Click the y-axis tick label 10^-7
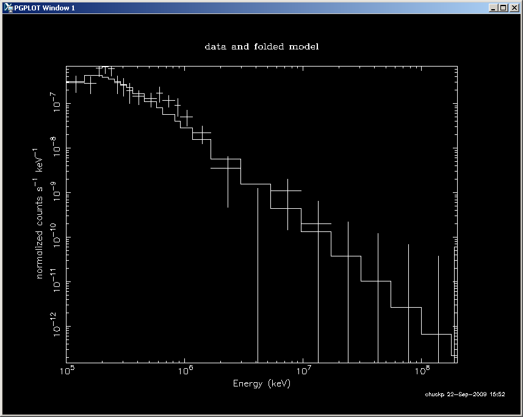Image resolution: width=523 pixels, height=417 pixels. [56, 102]
